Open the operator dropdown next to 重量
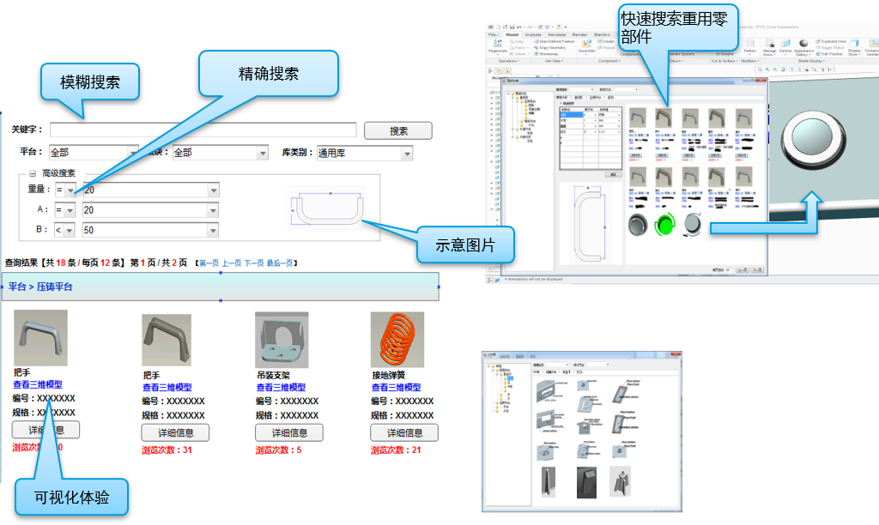 [x=69, y=190]
